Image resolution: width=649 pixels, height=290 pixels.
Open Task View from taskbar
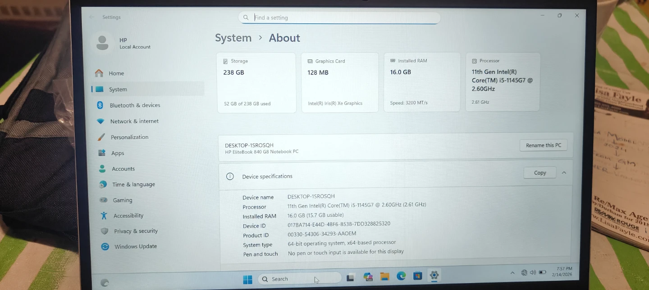350,277
